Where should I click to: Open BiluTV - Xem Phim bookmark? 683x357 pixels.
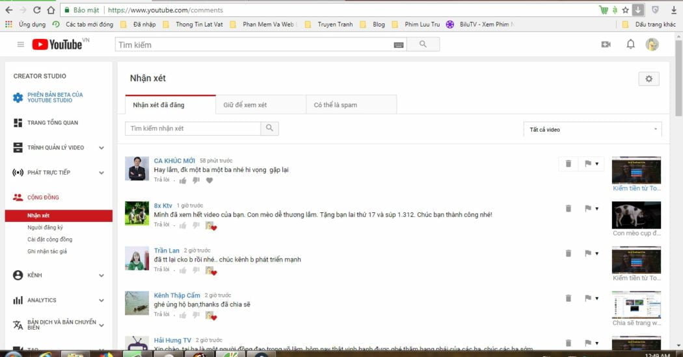479,25
